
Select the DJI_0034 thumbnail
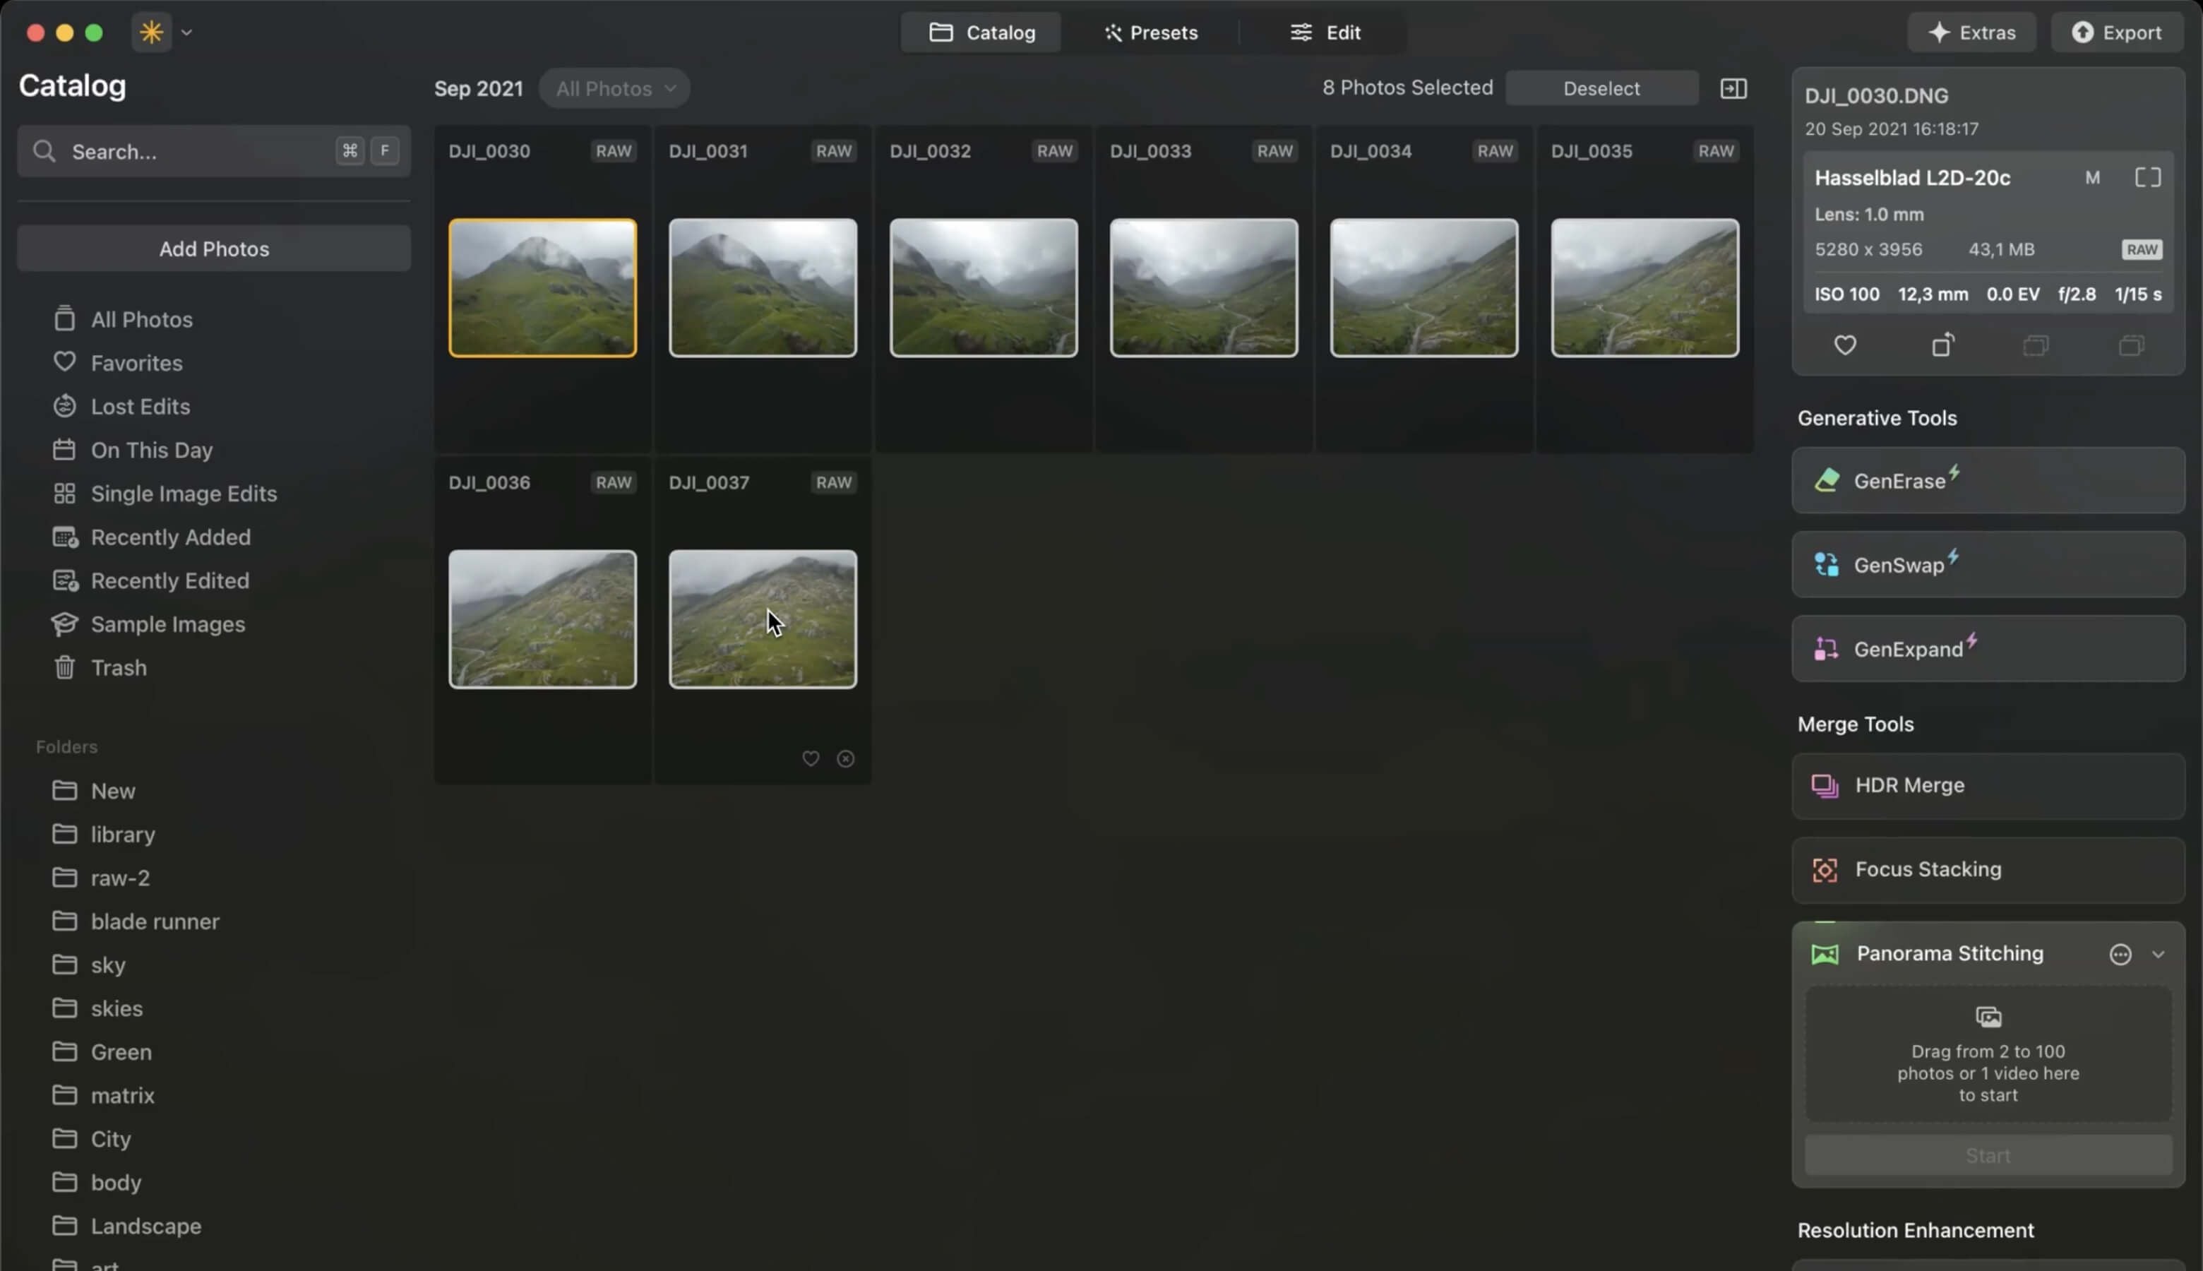1423,288
